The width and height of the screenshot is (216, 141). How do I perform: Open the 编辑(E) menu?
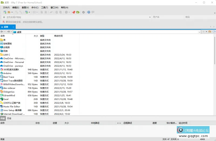coord(16,8)
